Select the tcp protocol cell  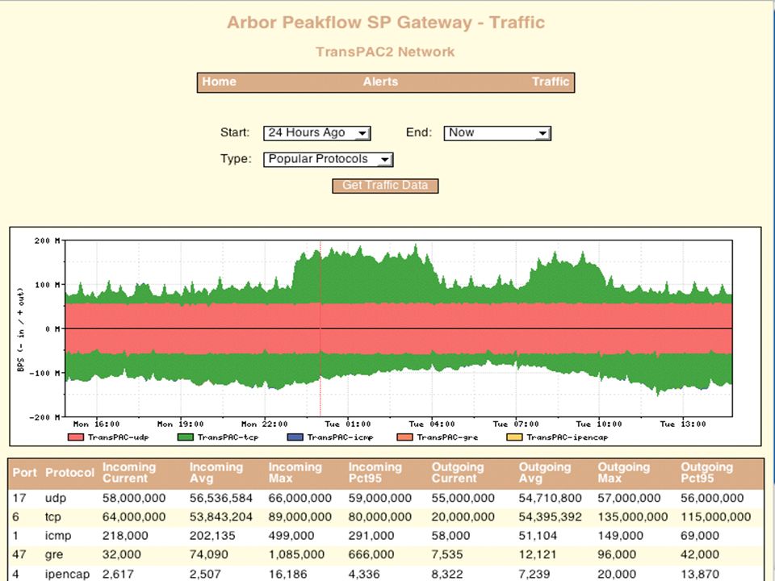point(53,517)
